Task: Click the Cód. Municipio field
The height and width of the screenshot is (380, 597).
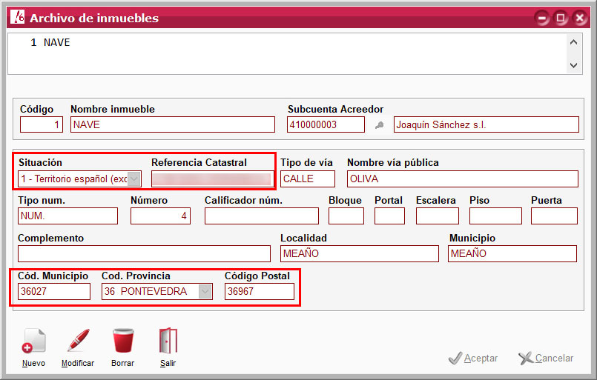Action: (54, 292)
